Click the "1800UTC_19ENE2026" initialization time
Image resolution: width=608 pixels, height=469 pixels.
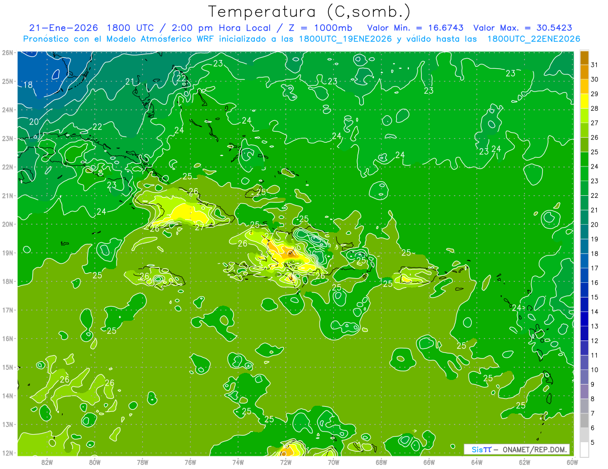click(345, 39)
